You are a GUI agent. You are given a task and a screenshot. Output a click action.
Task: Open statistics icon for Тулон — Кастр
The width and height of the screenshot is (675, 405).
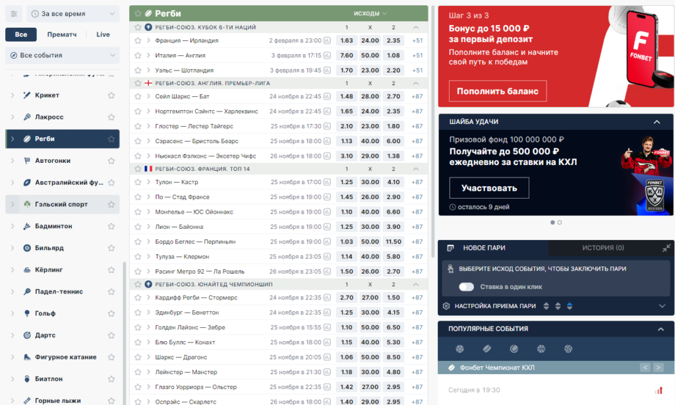click(x=327, y=182)
